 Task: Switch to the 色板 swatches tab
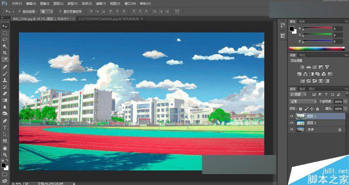click(302, 21)
